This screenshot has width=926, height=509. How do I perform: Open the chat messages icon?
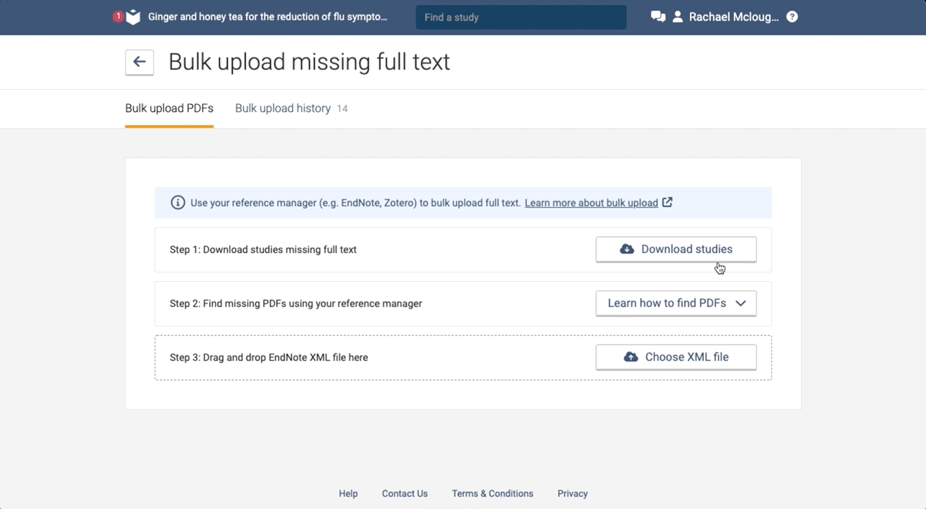coord(658,17)
